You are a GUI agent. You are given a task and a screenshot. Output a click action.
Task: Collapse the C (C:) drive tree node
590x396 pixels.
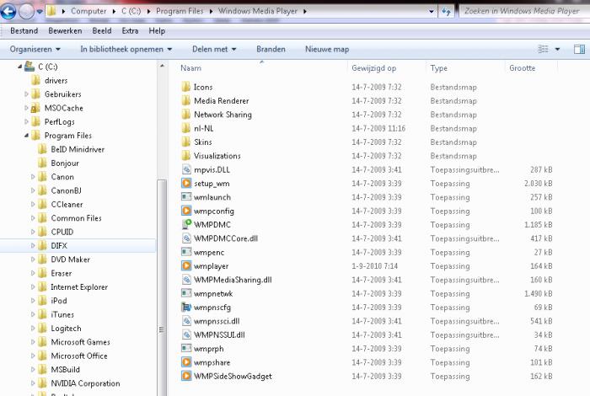pyautogui.click(x=19, y=67)
